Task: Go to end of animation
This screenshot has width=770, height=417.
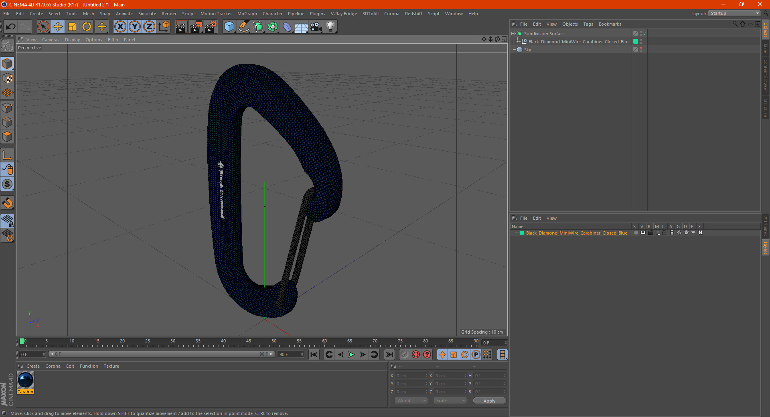Action: 389,354
